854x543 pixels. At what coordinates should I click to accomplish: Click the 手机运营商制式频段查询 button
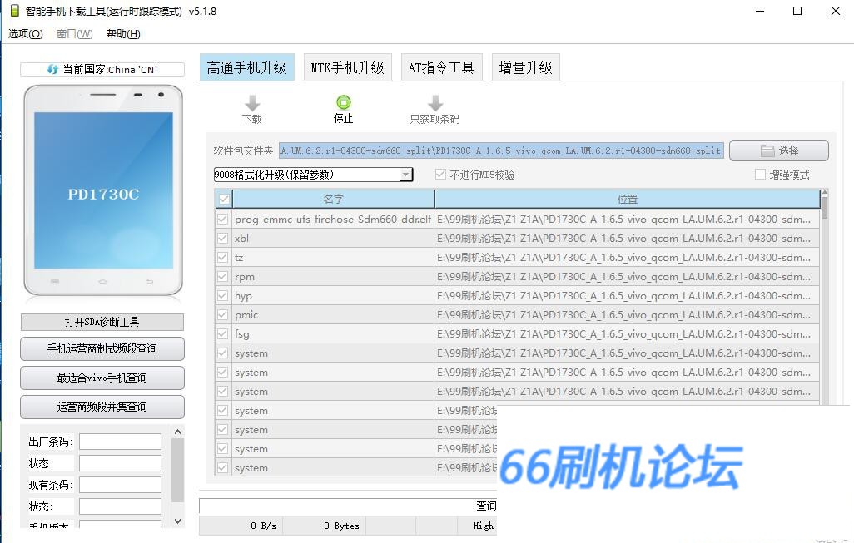(x=102, y=349)
